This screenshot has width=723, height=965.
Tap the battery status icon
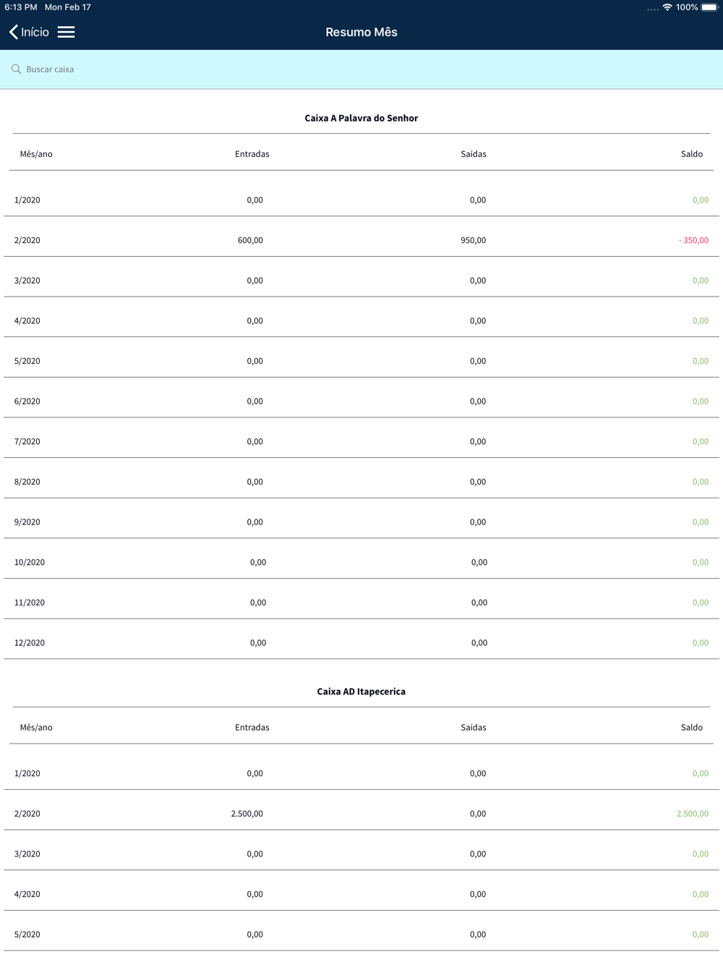tap(709, 7)
